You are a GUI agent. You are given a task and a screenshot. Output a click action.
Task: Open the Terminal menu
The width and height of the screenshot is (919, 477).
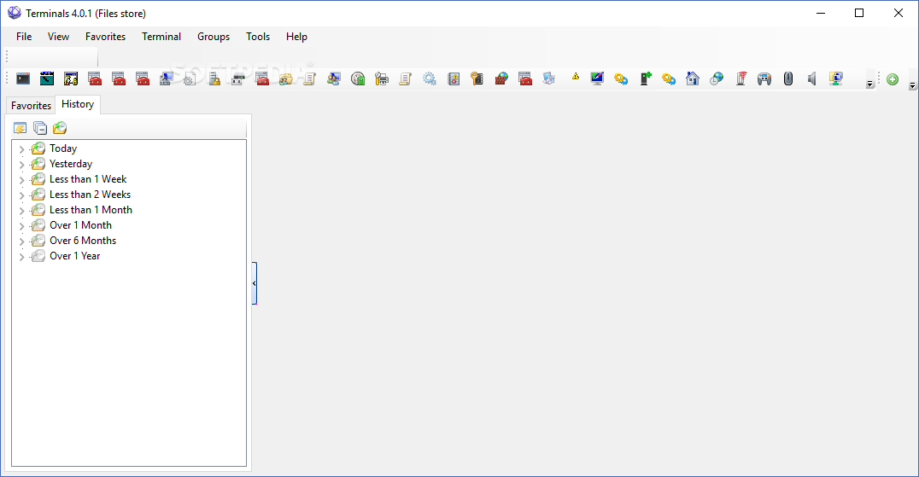(161, 37)
